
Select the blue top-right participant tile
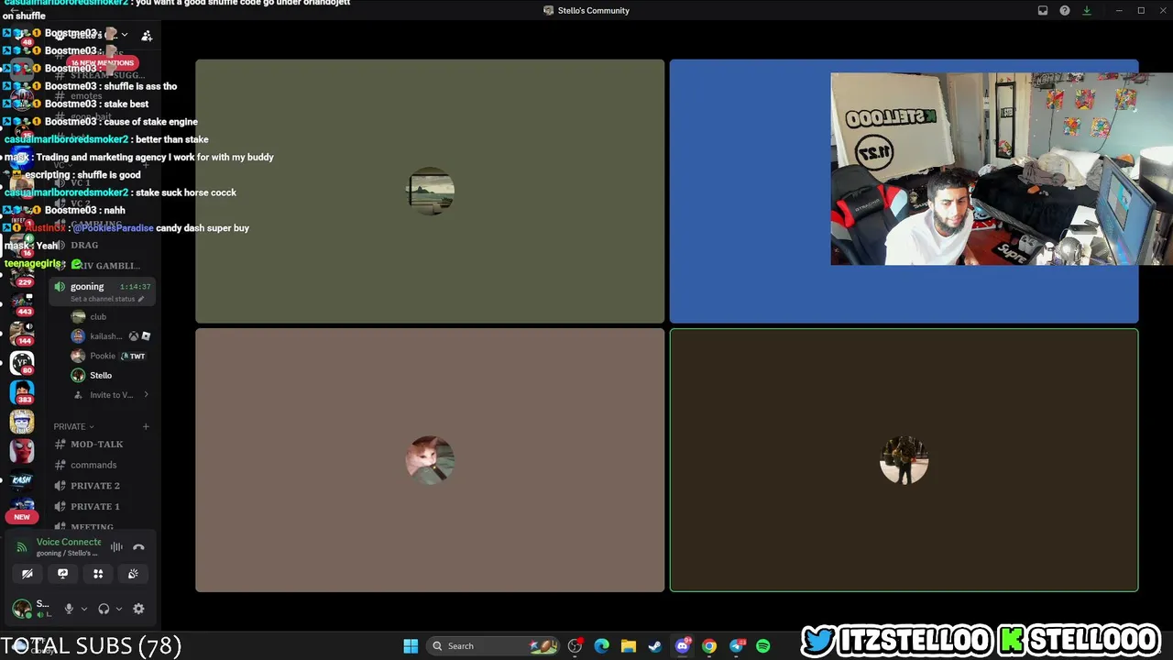pyautogui.click(x=904, y=192)
